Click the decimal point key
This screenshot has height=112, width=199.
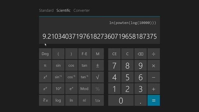tap(141, 100)
